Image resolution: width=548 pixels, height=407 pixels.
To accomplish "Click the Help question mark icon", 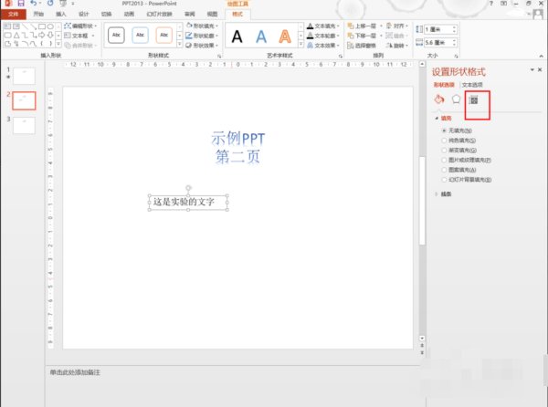I will point(491,3).
